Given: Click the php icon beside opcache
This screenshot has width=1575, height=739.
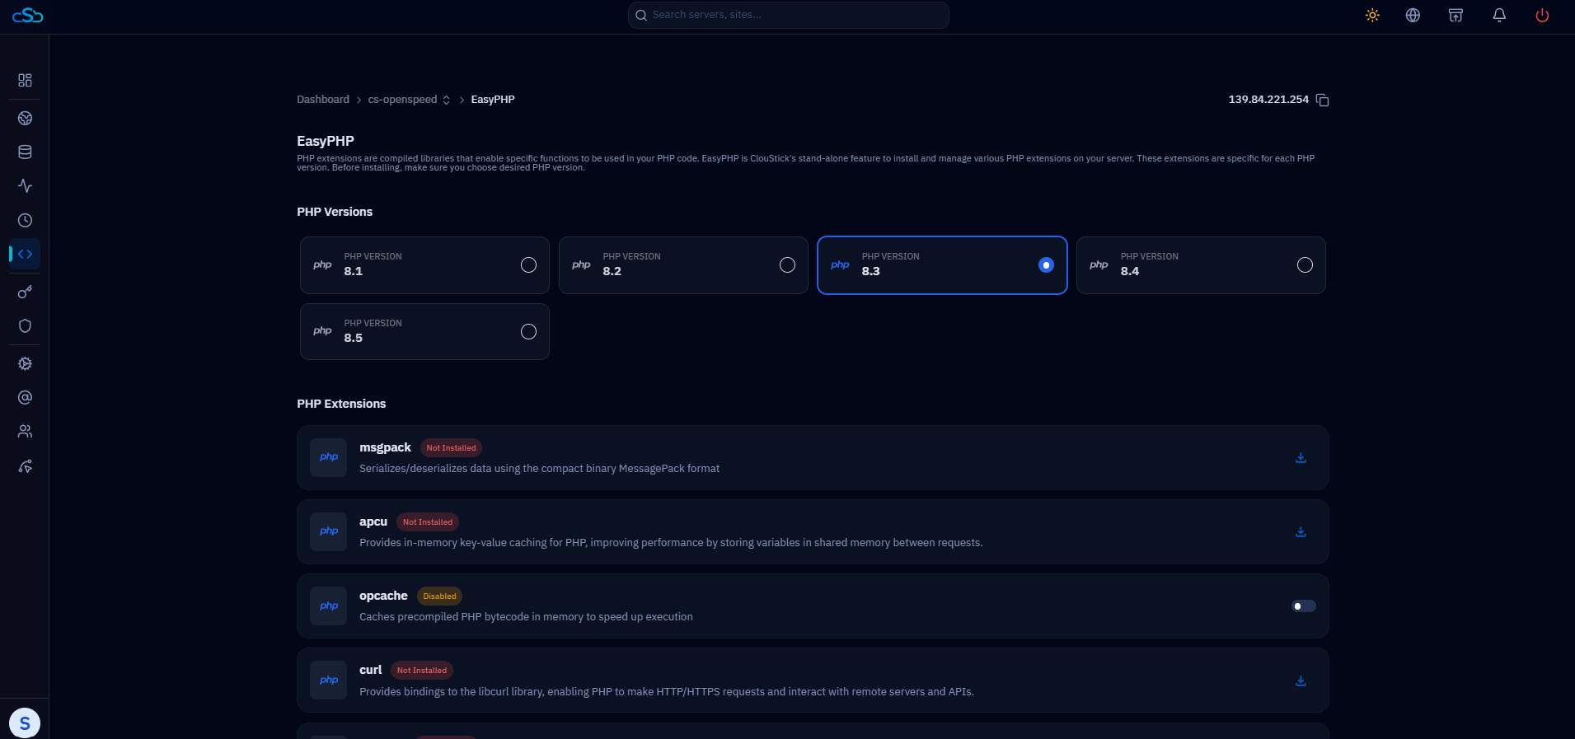Looking at the screenshot, I should (329, 606).
